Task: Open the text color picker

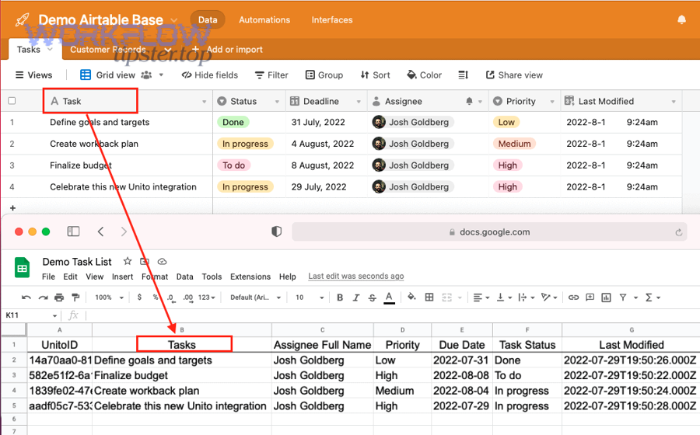Action: (x=390, y=298)
